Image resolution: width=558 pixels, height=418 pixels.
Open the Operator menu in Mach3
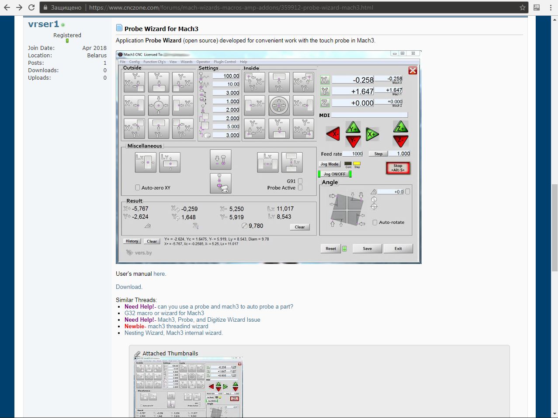tap(203, 62)
